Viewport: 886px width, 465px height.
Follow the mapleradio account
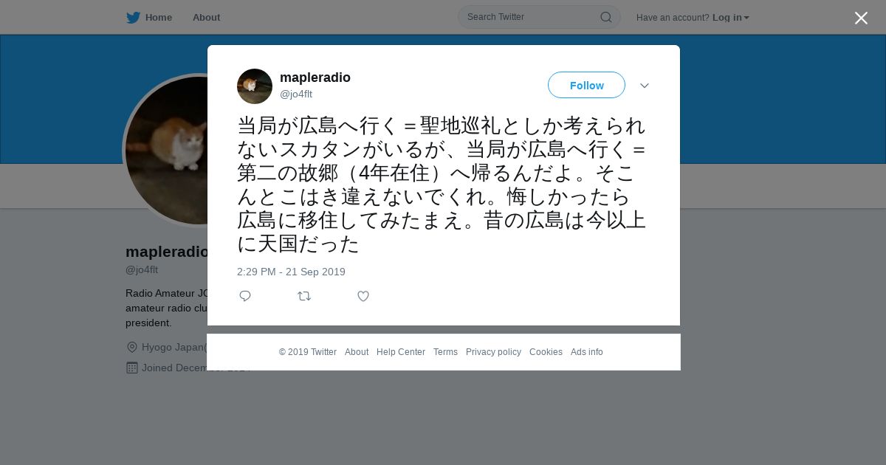[586, 85]
